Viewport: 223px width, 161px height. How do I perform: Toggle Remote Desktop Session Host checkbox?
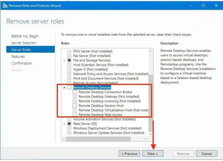click(75, 105)
